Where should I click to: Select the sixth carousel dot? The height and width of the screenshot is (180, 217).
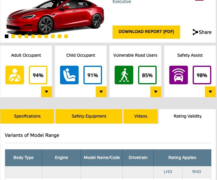tap(40, 36)
